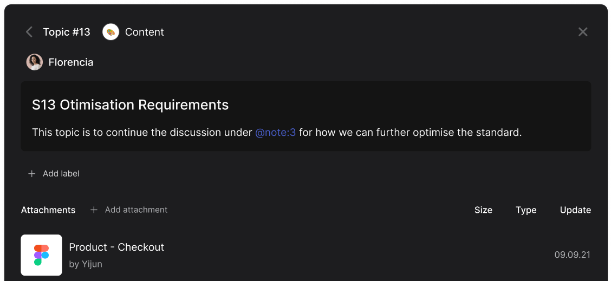Viewport: 611px width, 281px height.
Task: Click the 09.09.21 update date
Action: point(572,255)
